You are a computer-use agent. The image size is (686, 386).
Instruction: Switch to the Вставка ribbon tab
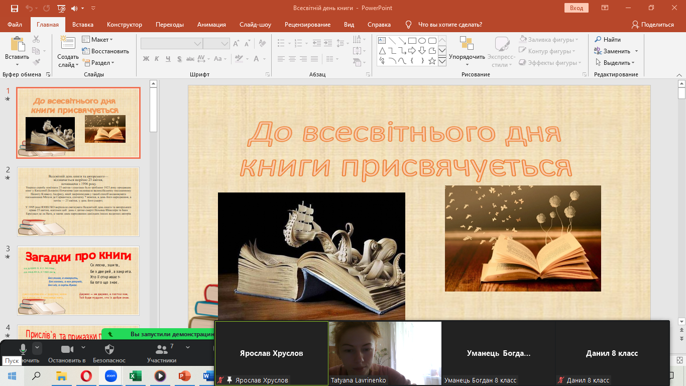(x=83, y=25)
